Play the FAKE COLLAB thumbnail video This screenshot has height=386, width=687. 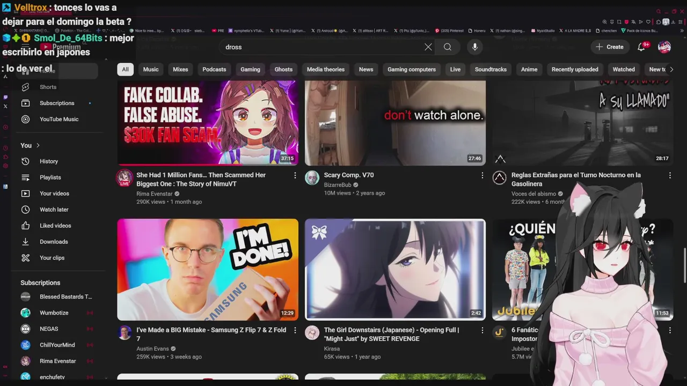208,123
